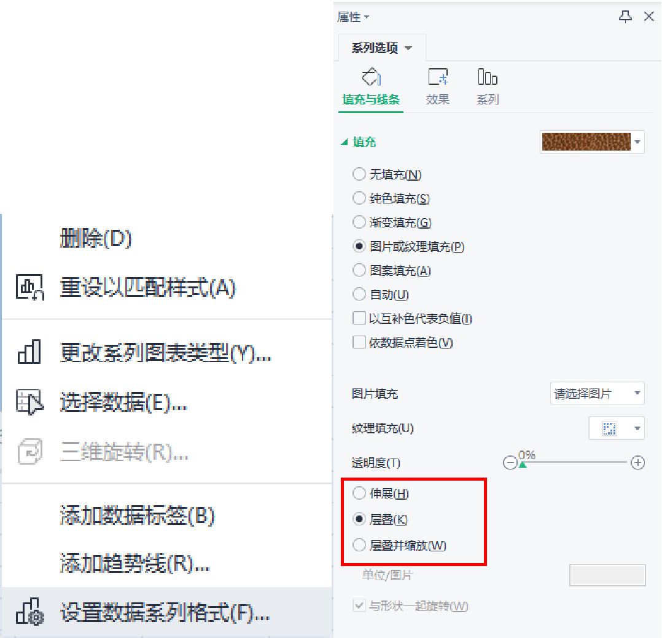The height and width of the screenshot is (638, 662).
Task: Enable 依数据点着色(V) checkbox
Action: point(359,342)
